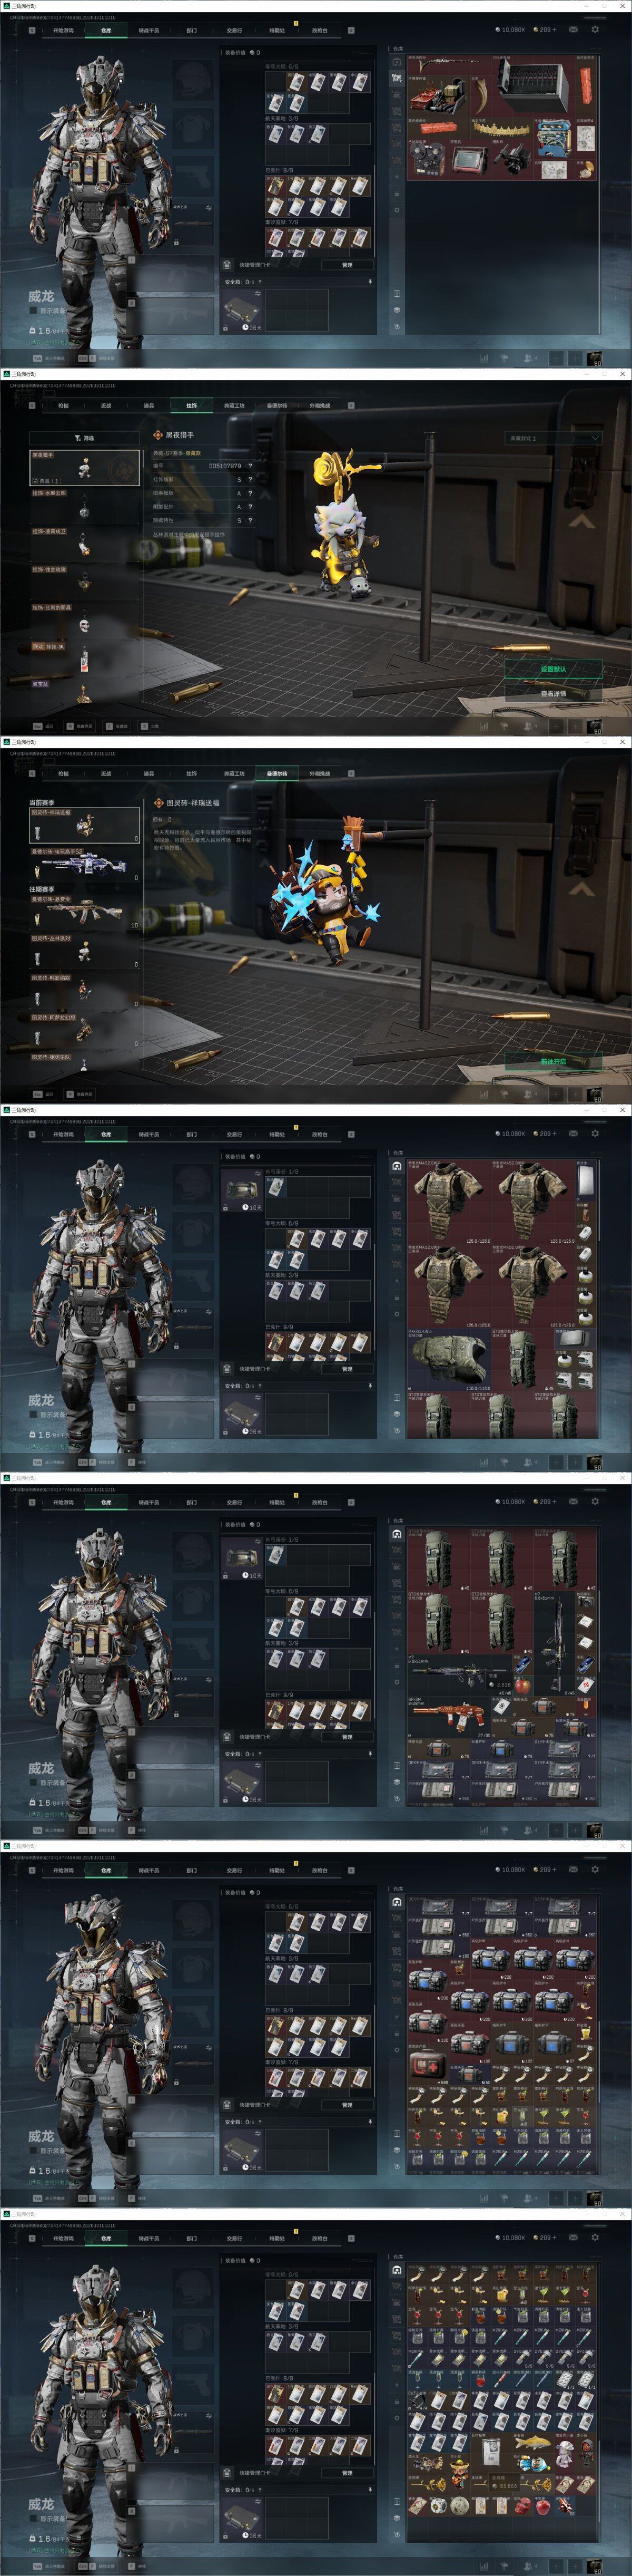The image size is (632, 2576).
Task: Select the golden laurel crown item in topmost warehouse
Action: [502, 130]
